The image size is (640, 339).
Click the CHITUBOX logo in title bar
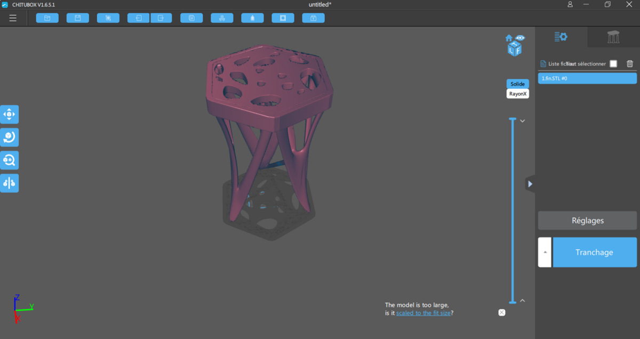coord(5,4)
